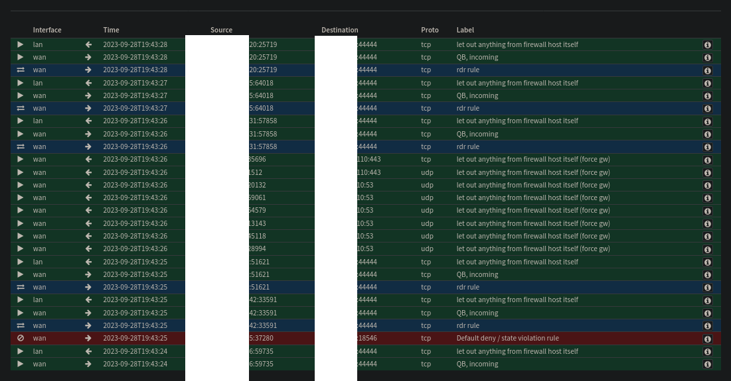The height and width of the screenshot is (381, 731).
Task: Open info for rdr rule with source port 51621
Action: tap(707, 288)
